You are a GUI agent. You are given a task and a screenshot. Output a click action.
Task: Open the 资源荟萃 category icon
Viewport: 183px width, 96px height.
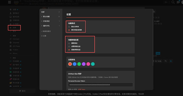point(11,68)
